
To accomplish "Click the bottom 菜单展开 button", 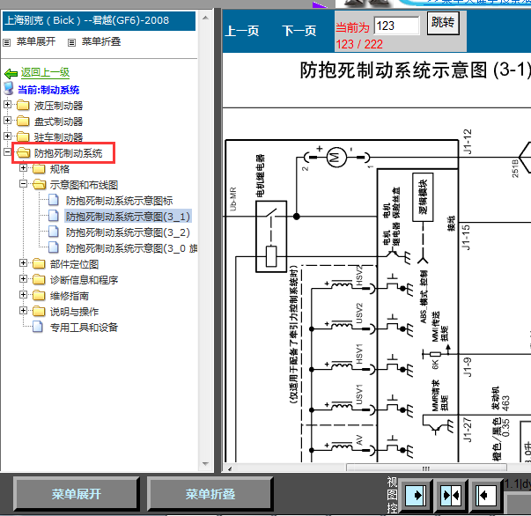I will coord(77,494).
